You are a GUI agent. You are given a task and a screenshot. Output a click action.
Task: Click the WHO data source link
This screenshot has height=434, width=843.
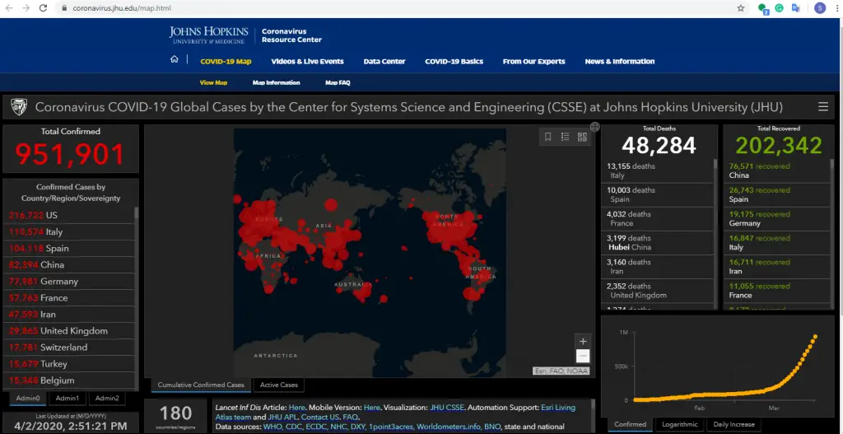(273, 427)
